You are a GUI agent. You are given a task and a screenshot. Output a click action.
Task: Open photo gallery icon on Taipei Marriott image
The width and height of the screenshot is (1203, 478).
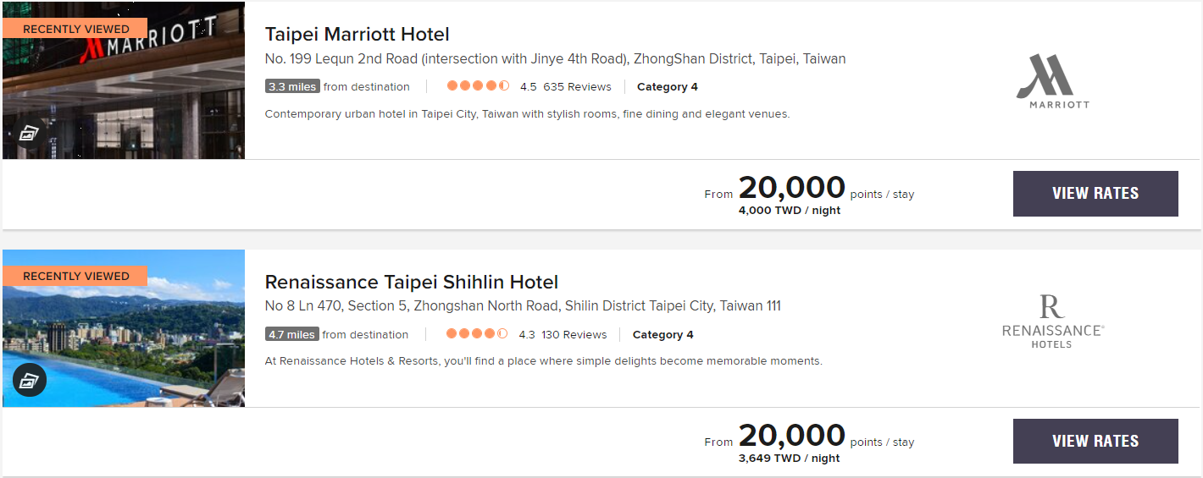pos(30,134)
